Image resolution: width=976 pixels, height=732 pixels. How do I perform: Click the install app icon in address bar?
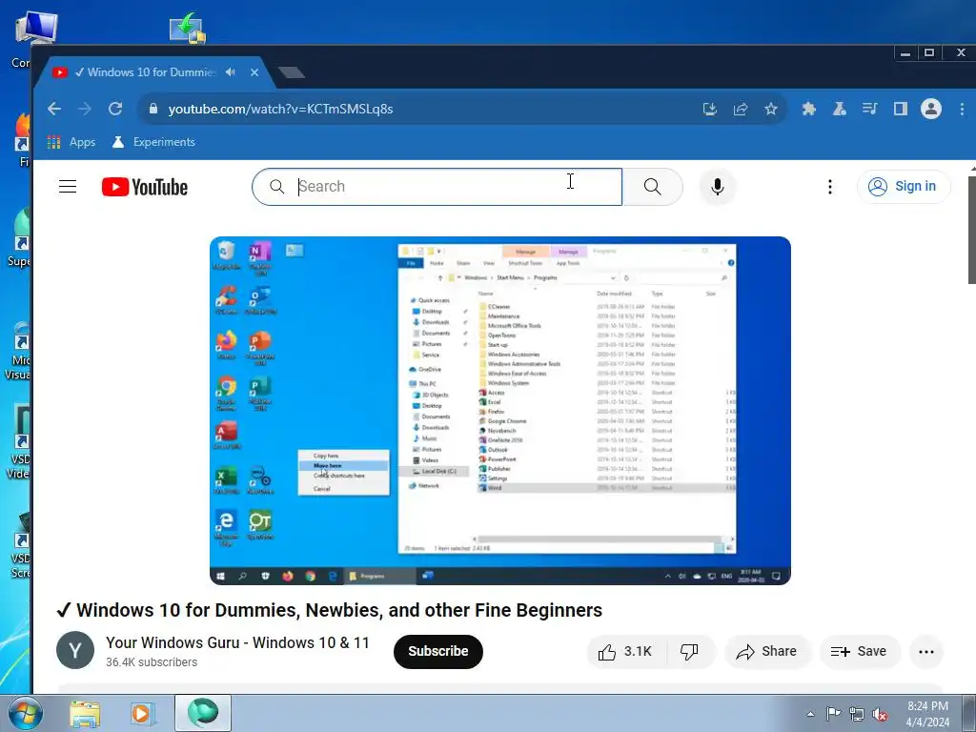[709, 110]
